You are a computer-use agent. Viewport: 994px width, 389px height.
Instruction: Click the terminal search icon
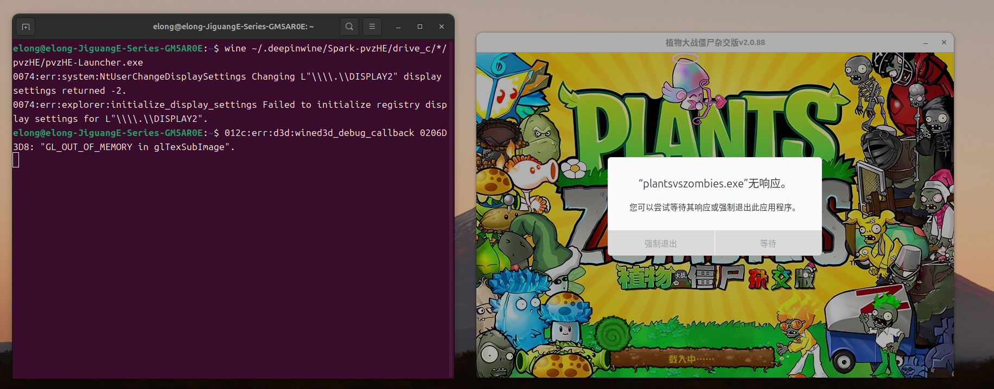(349, 27)
